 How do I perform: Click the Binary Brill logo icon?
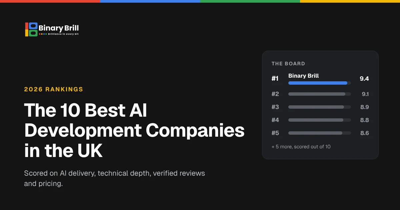click(31, 29)
